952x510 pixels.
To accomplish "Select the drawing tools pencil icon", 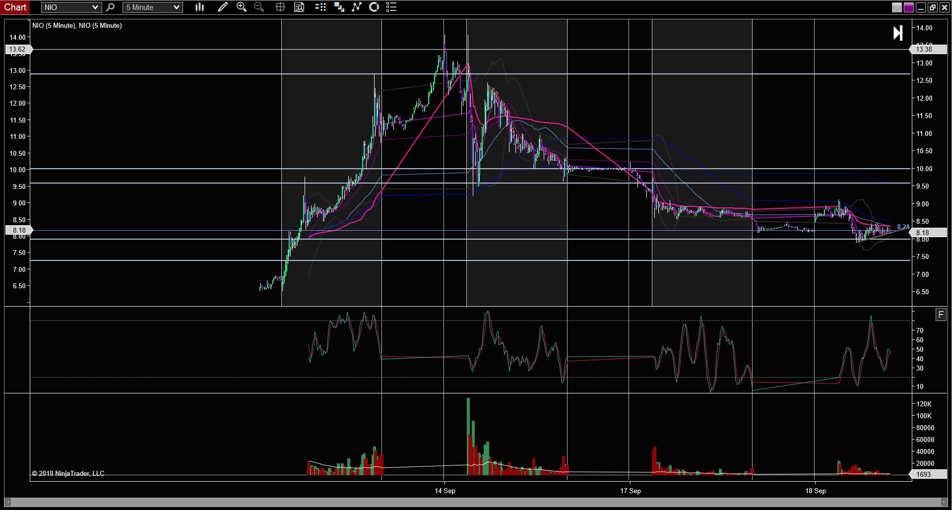I will tap(223, 7).
